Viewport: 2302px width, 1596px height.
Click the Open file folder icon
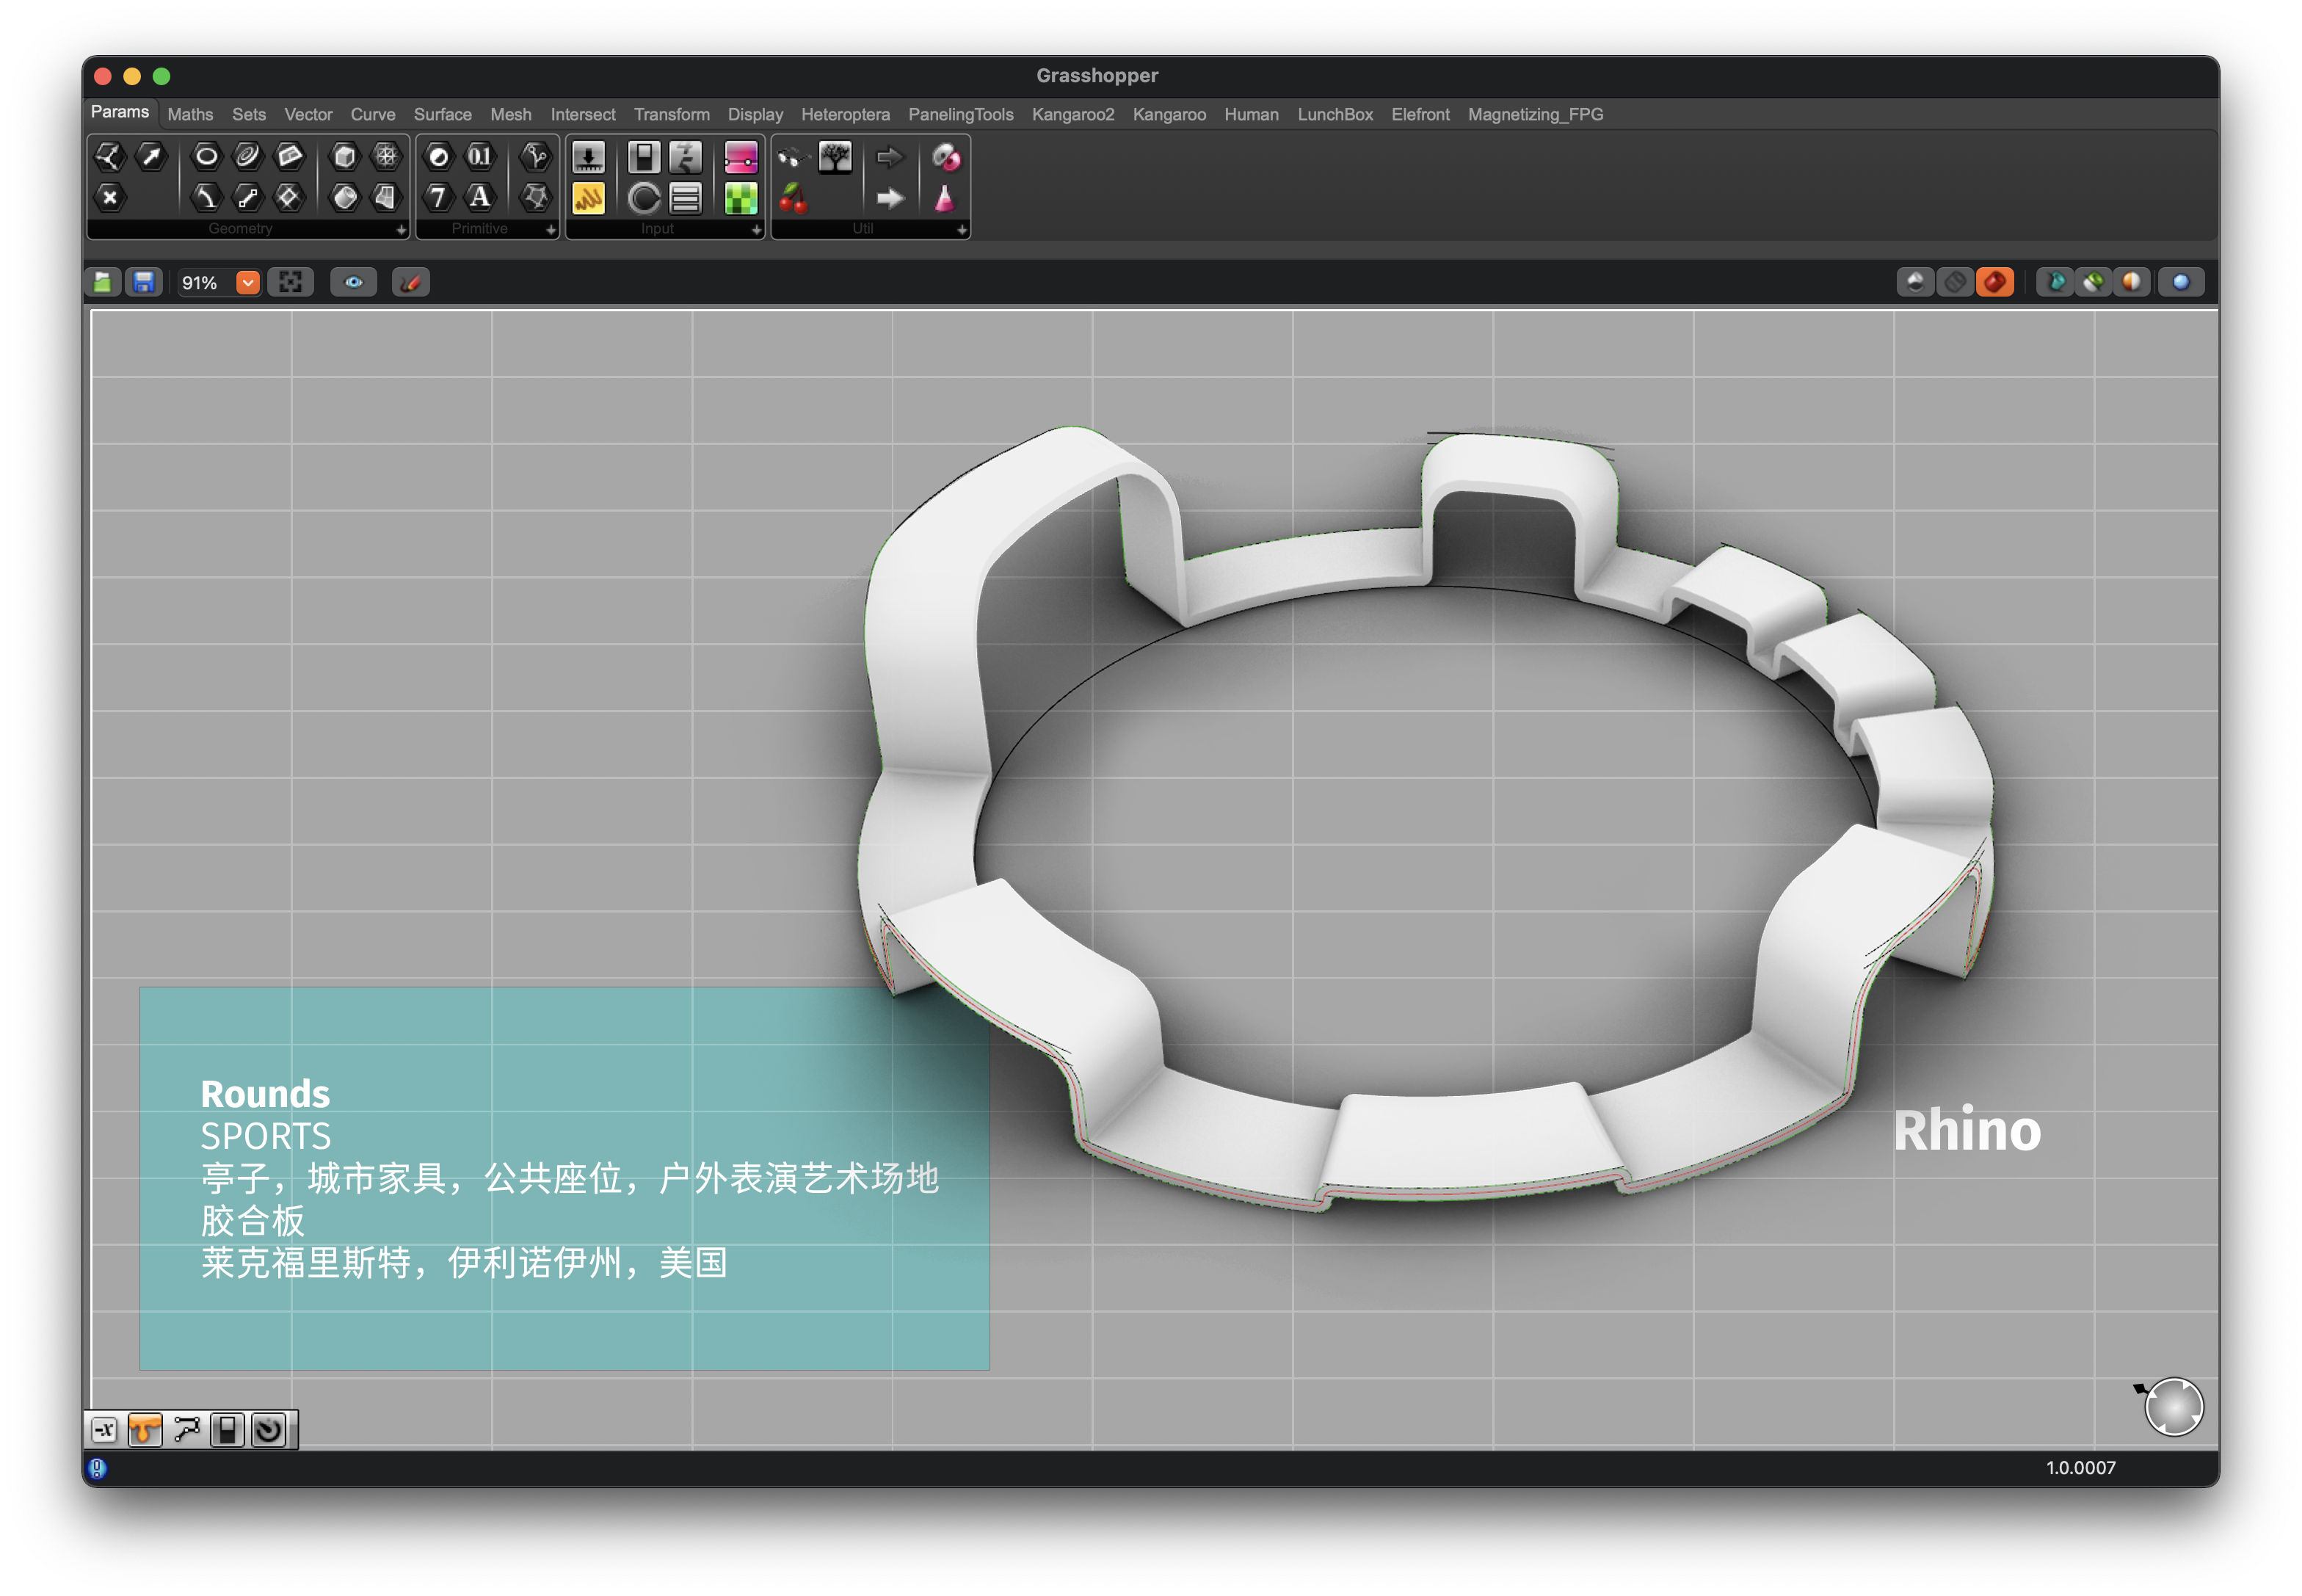pos(103,283)
